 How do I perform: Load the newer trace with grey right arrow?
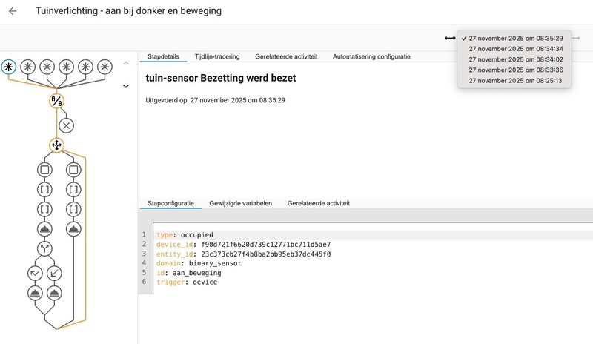tap(576, 38)
